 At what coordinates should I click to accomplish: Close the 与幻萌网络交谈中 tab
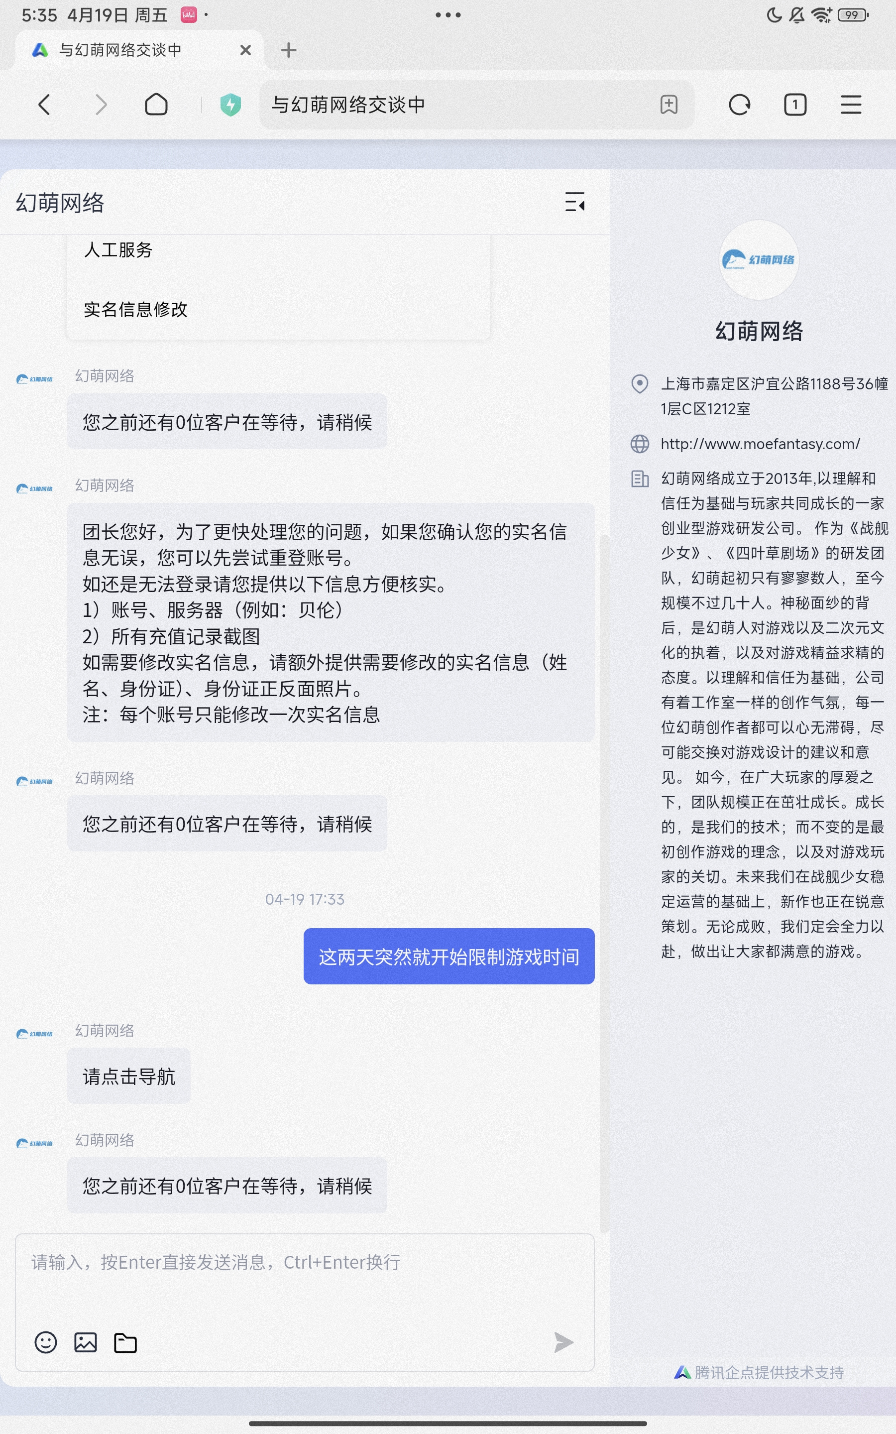click(x=245, y=50)
